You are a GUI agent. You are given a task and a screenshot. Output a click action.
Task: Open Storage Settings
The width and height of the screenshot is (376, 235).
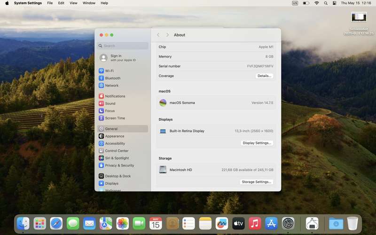coord(257,182)
